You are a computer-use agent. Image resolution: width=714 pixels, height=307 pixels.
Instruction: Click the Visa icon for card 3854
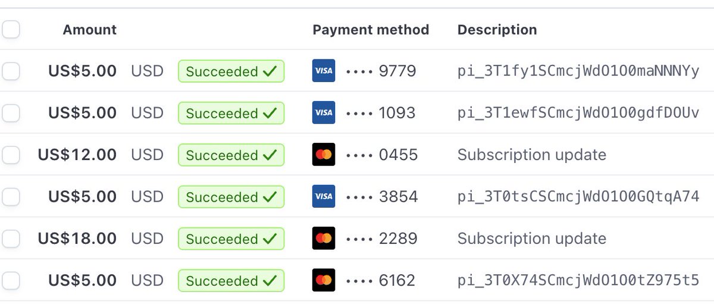coord(324,196)
